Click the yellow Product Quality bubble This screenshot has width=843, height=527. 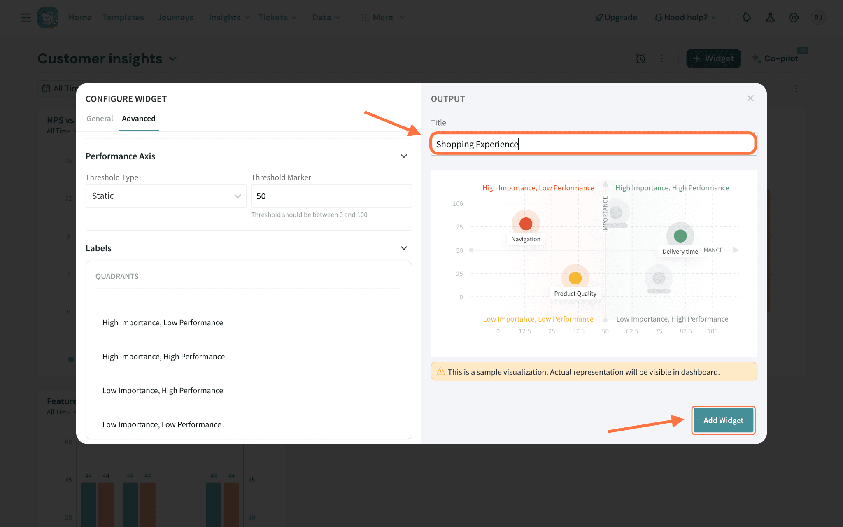(x=575, y=278)
